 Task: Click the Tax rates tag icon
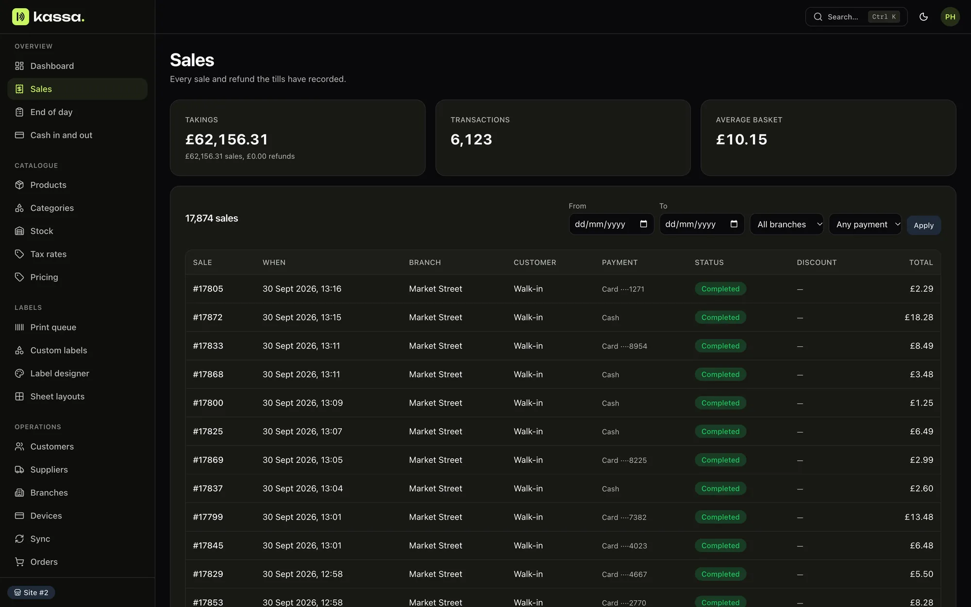click(19, 254)
